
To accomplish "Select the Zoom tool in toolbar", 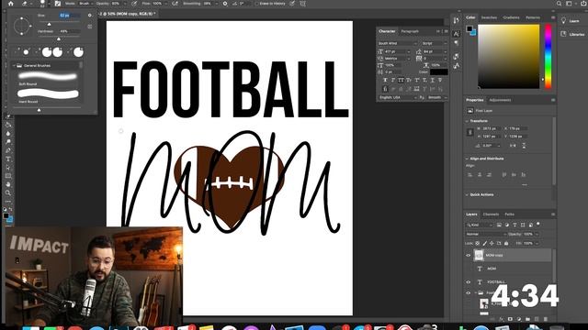I will click(x=8, y=192).
